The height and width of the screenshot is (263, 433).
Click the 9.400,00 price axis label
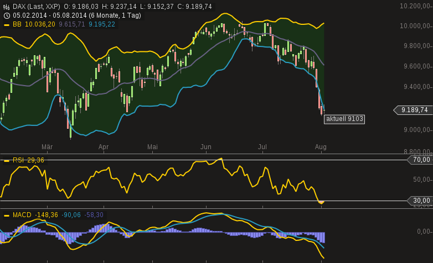(x=418, y=87)
